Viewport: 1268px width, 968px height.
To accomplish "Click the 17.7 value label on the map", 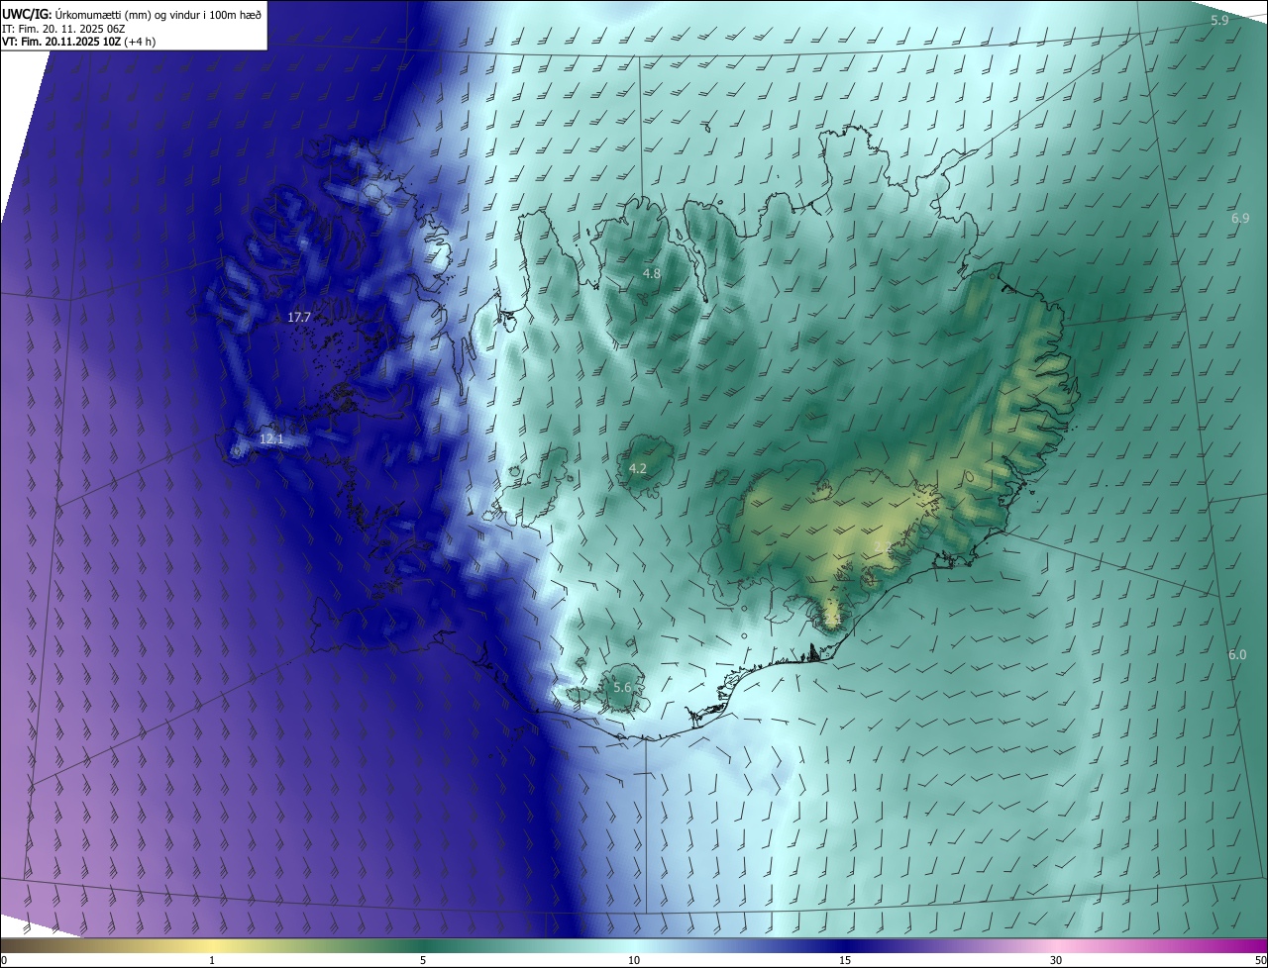I will (x=299, y=318).
